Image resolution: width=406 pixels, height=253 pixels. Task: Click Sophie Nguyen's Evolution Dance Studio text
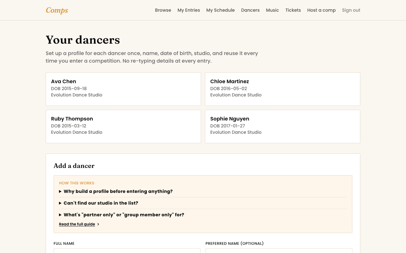(236, 132)
